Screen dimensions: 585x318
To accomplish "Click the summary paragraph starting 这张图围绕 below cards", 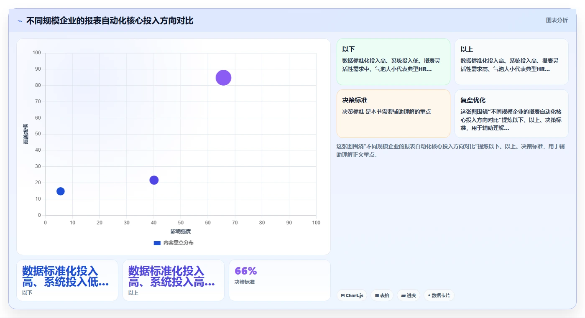I will click(x=450, y=150).
